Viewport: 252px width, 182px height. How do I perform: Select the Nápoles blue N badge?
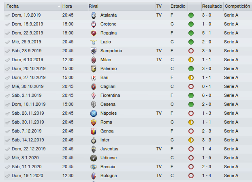(x=94, y=113)
